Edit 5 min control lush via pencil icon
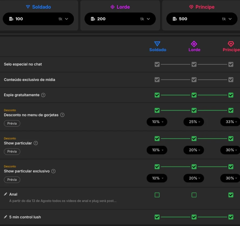The width and height of the screenshot is (240, 226). (x=5, y=217)
